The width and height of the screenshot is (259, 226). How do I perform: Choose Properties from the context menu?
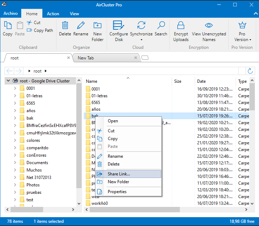[x=117, y=192]
